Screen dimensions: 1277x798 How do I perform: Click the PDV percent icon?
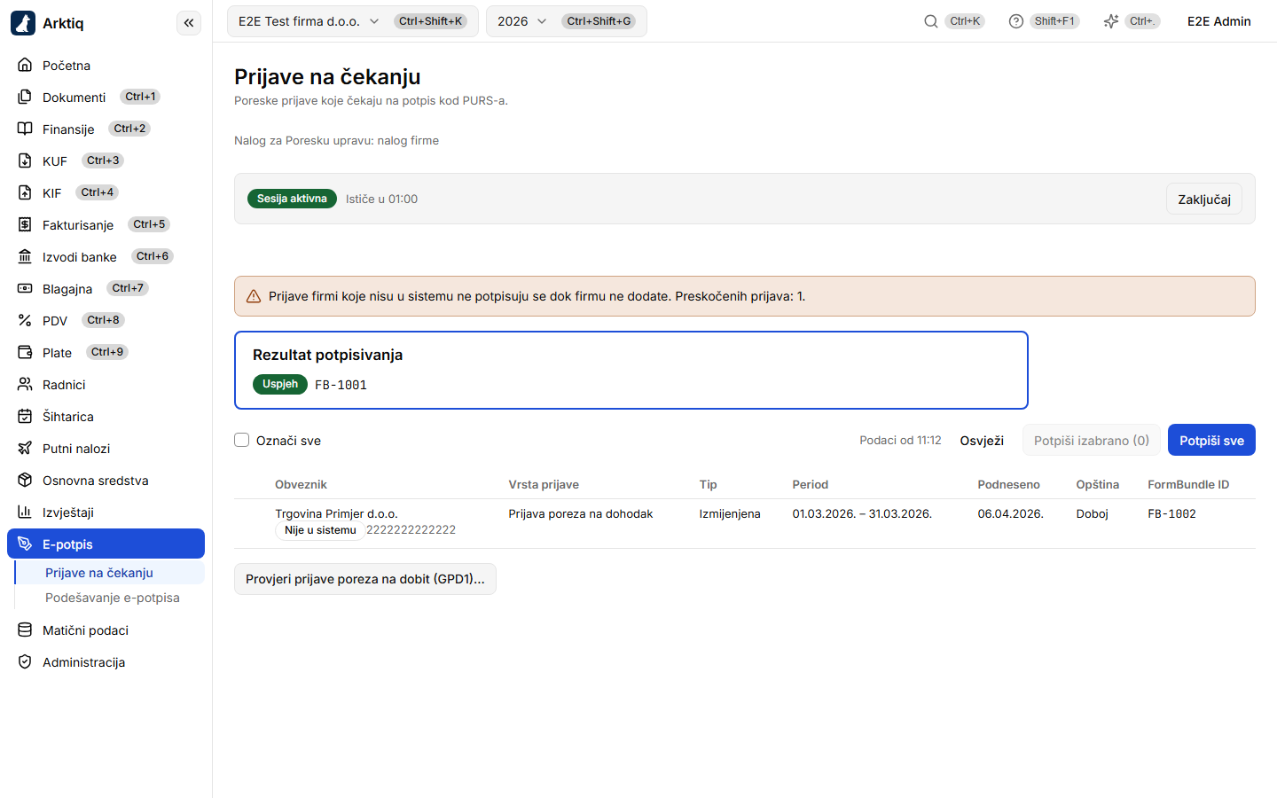pos(25,320)
